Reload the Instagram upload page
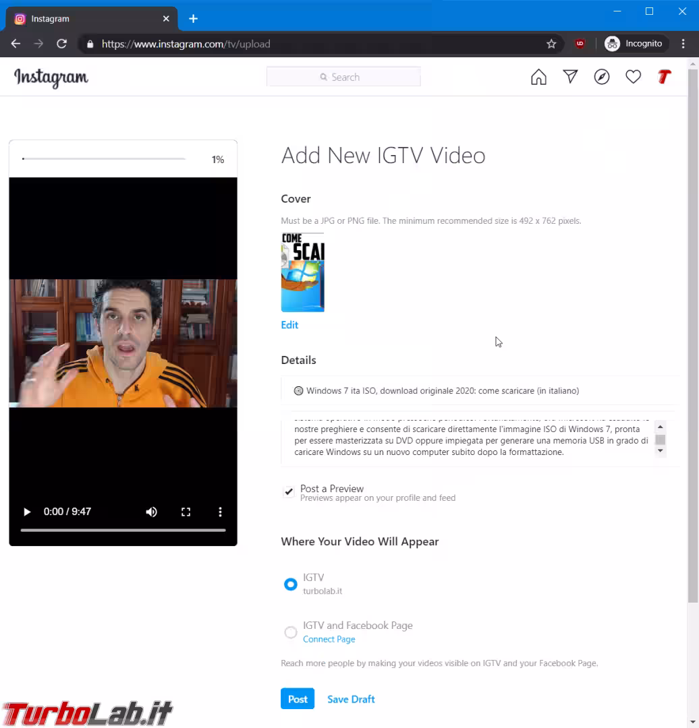This screenshot has width=699, height=728. point(61,44)
